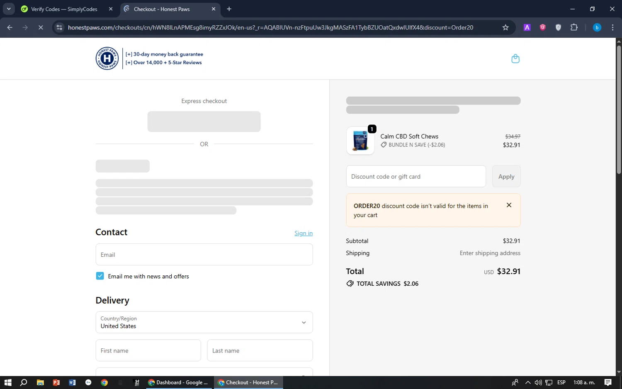This screenshot has width=622, height=389.
Task: Focus the Discount code or gift card field
Action: point(416,176)
